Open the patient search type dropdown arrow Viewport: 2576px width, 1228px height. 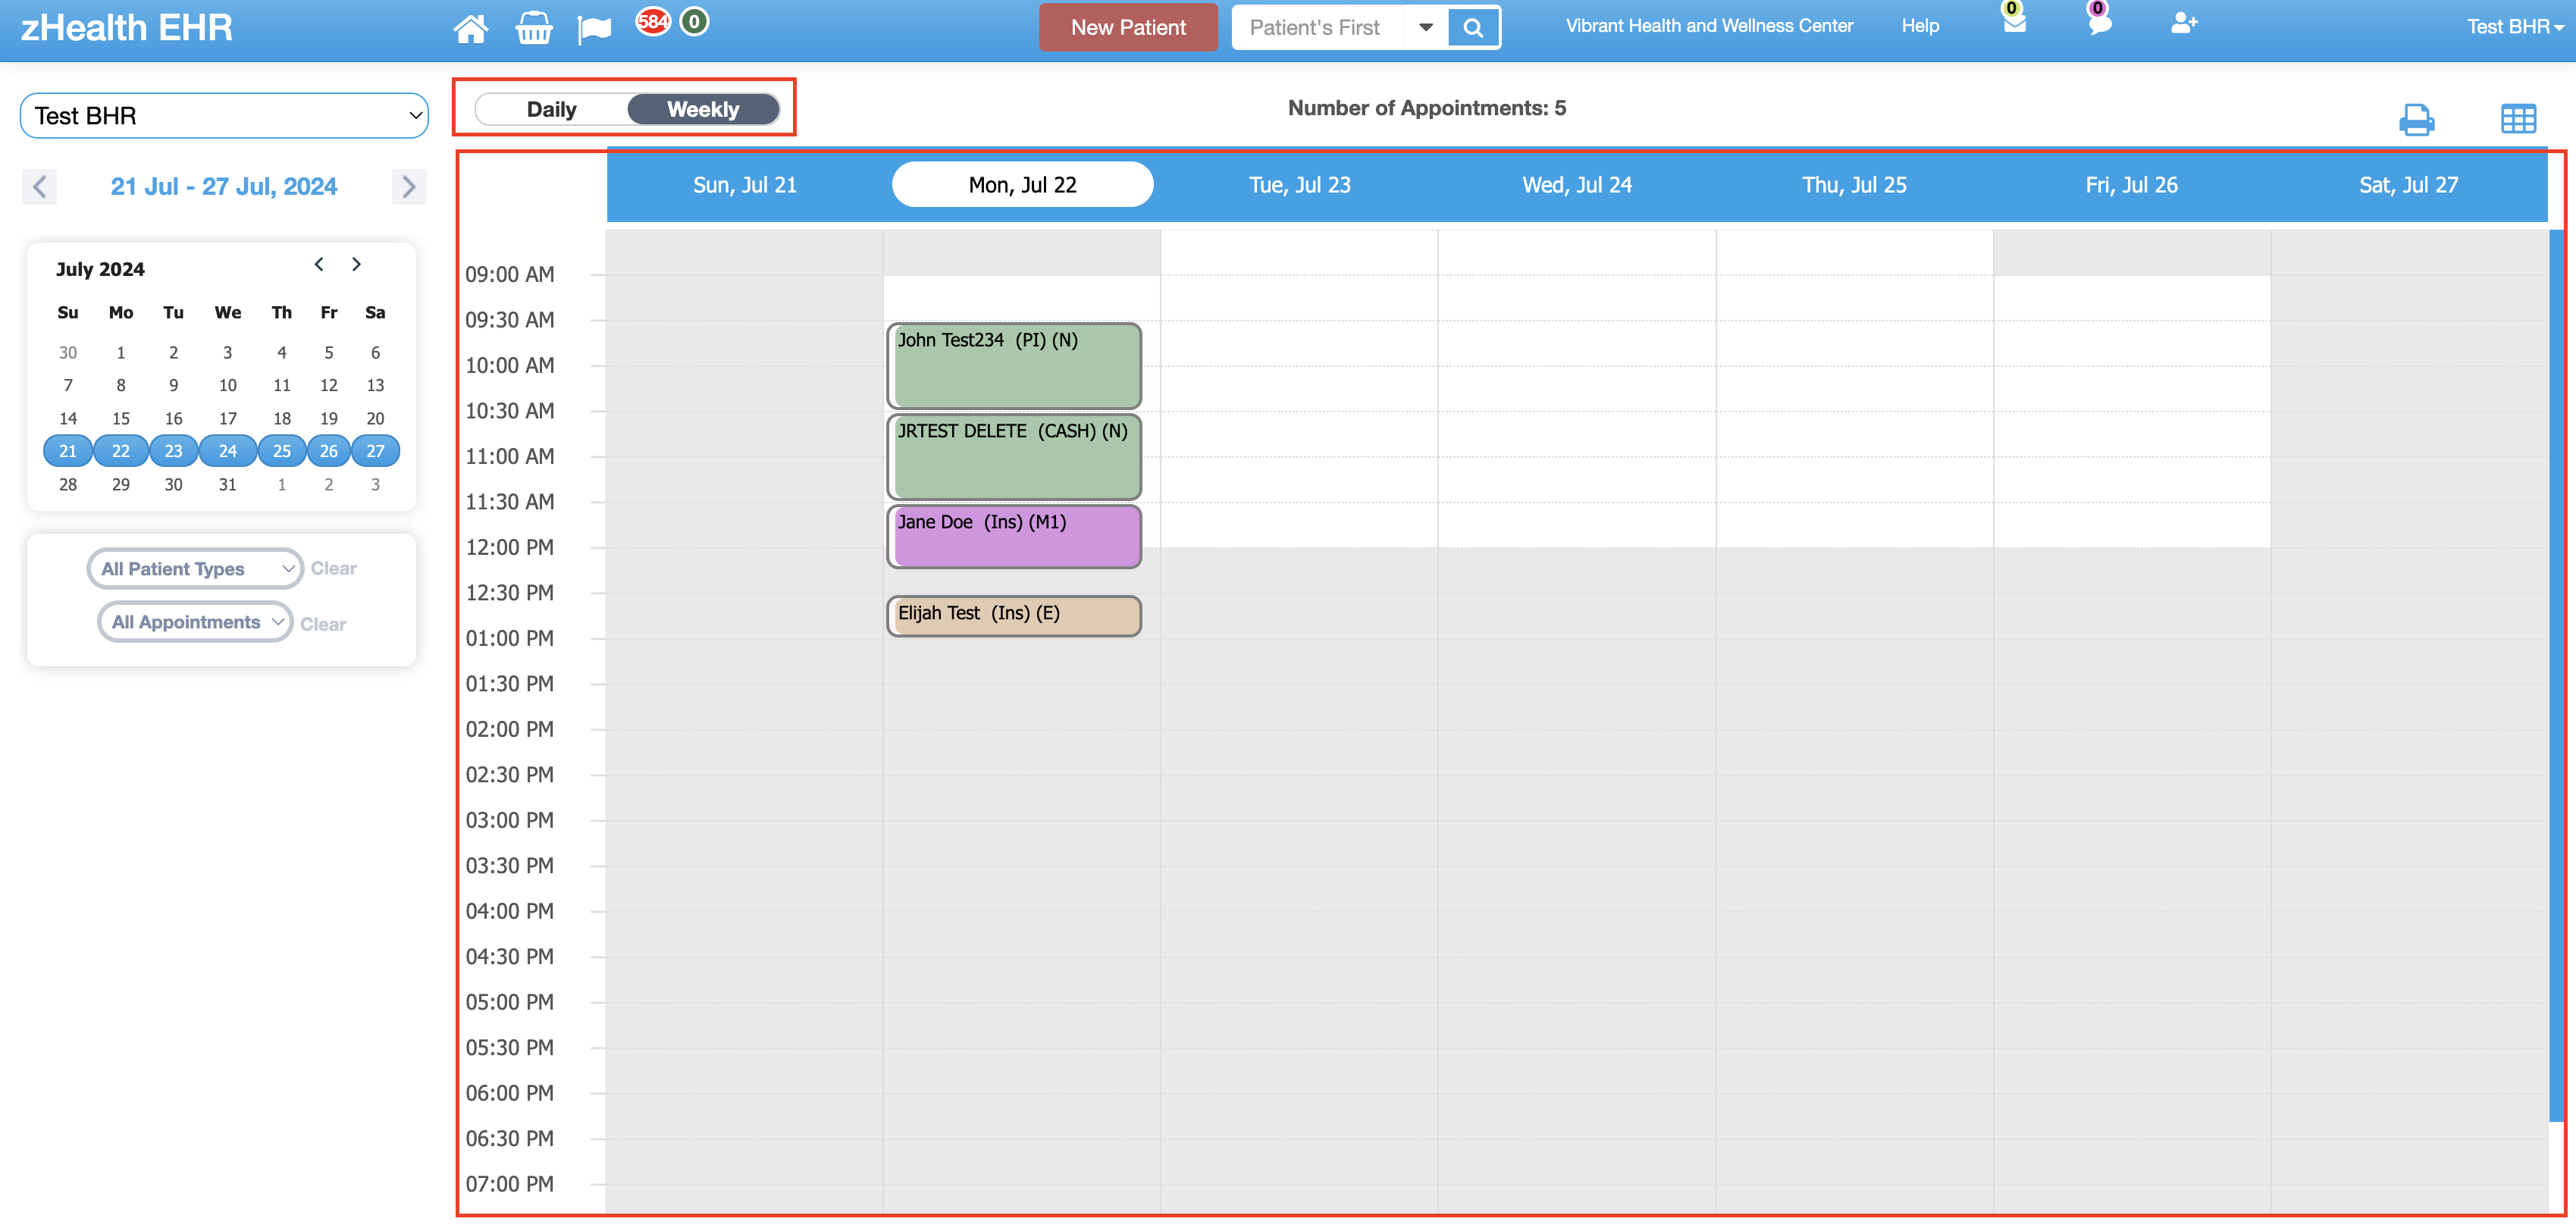1426,28
